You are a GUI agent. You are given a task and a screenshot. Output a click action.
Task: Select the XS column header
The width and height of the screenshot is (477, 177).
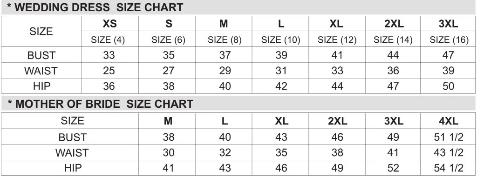click(109, 24)
